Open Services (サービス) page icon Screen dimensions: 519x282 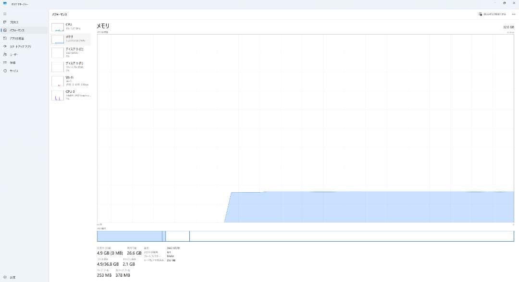click(x=5, y=71)
